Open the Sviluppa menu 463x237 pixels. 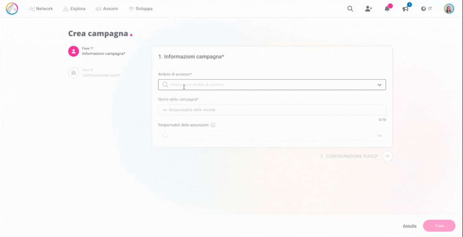click(x=141, y=9)
